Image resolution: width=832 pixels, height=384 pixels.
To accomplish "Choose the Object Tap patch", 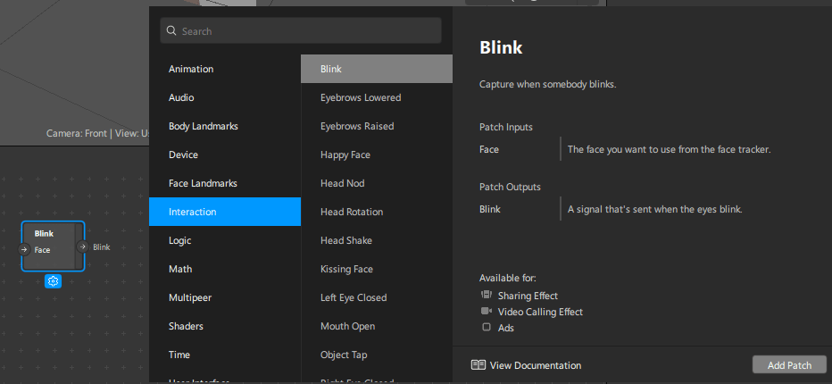I will point(344,355).
